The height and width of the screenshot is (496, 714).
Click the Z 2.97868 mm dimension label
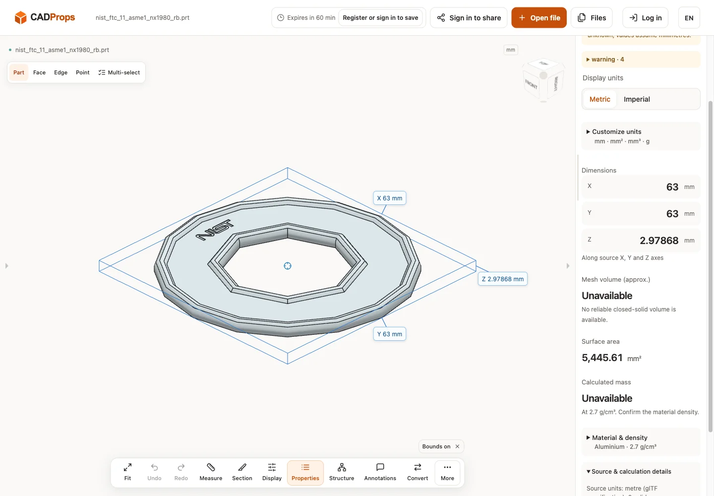pos(503,279)
